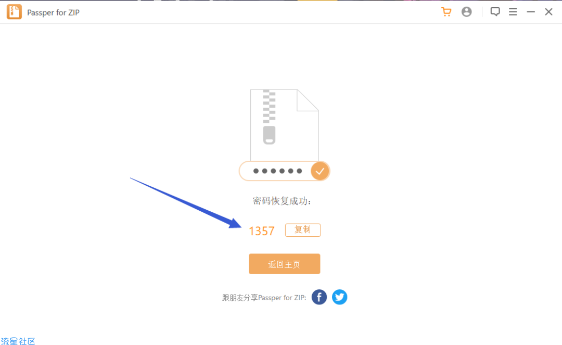Select the recovered password 1357
The width and height of the screenshot is (562, 345).
pos(262,231)
